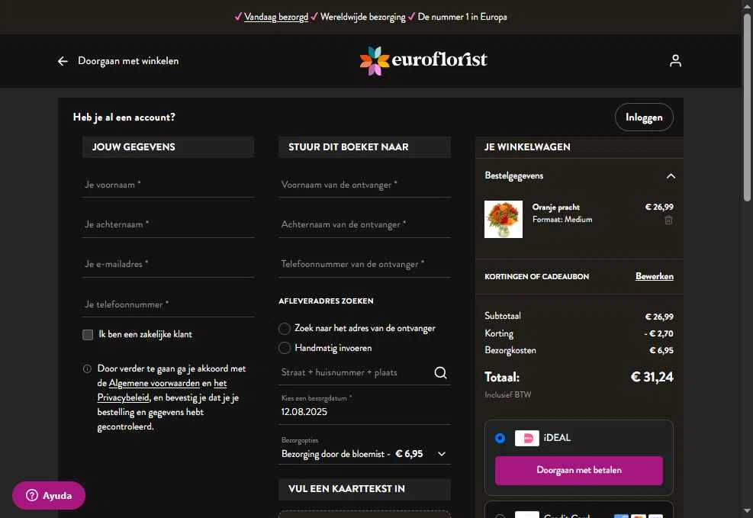This screenshot has width=753, height=518.
Task: Click the Inloggen button
Action: coord(643,117)
